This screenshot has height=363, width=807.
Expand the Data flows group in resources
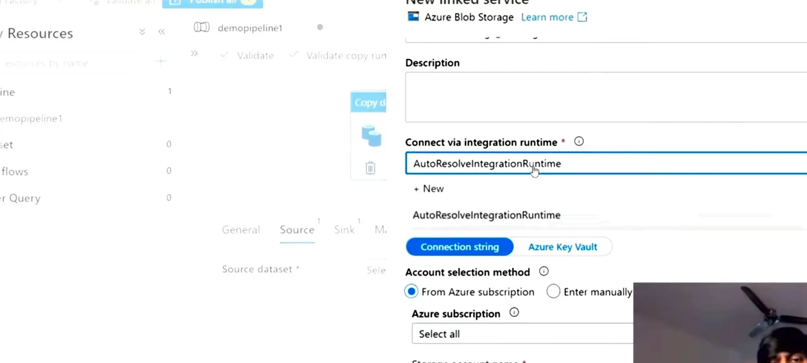pyautogui.click(x=14, y=172)
